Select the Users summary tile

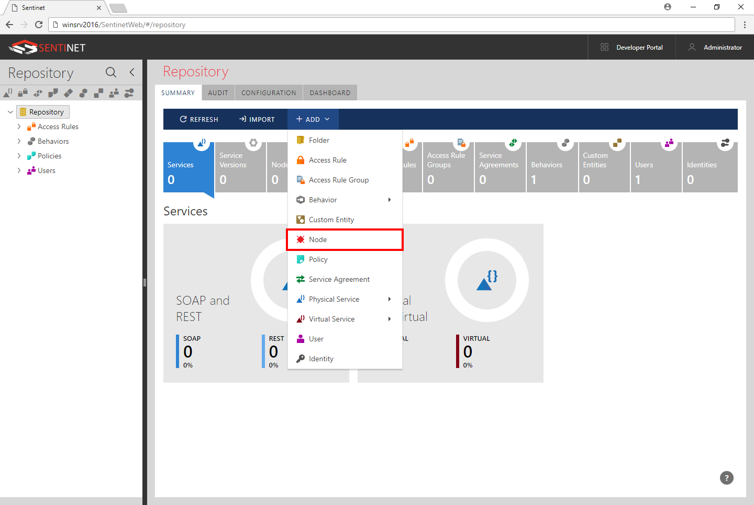(656, 167)
